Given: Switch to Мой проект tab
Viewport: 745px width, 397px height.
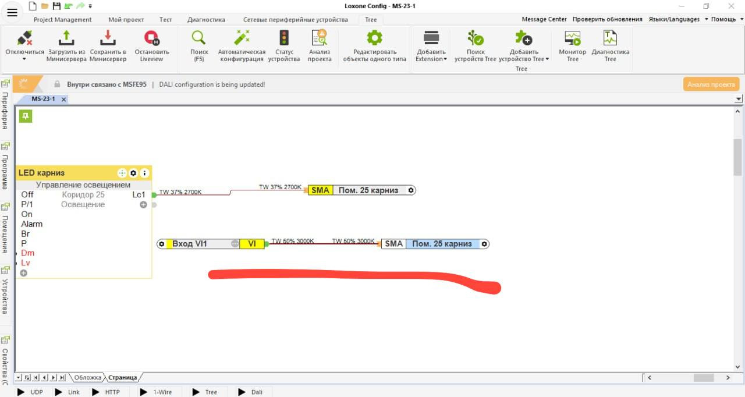Looking at the screenshot, I should pyautogui.click(x=126, y=20).
